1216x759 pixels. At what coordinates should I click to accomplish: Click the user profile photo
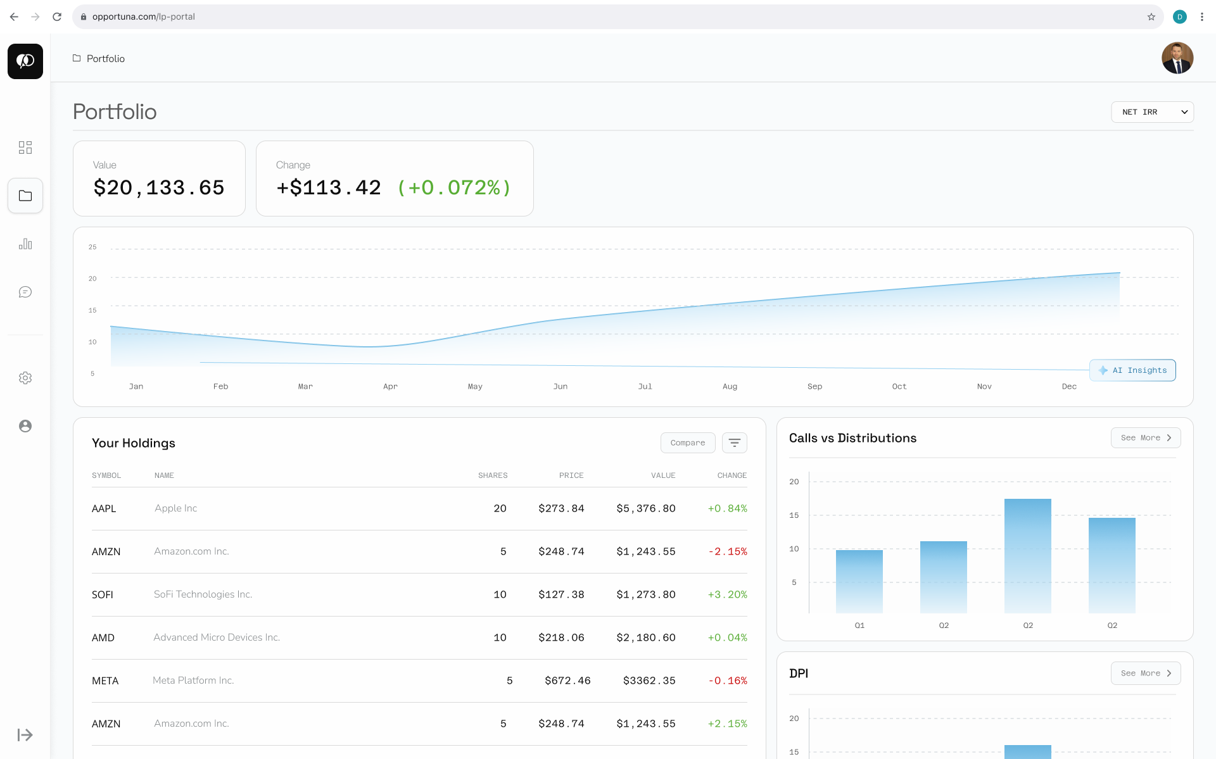click(x=1177, y=58)
